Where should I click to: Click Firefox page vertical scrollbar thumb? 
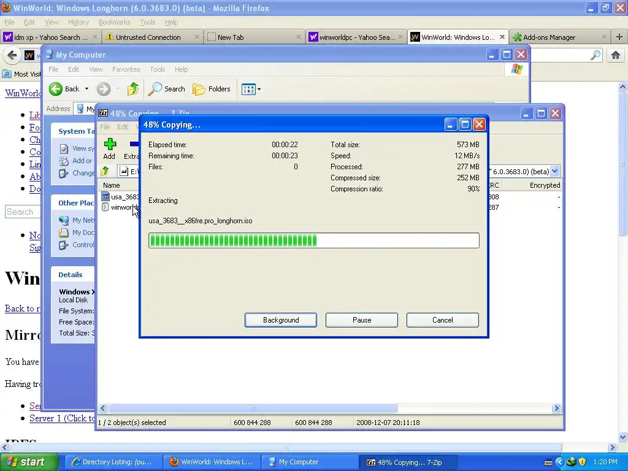tap(623, 163)
